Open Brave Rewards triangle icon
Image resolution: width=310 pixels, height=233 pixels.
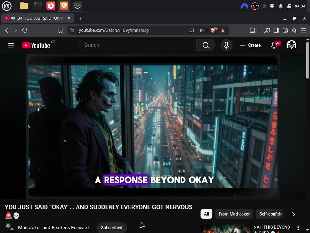(x=223, y=30)
